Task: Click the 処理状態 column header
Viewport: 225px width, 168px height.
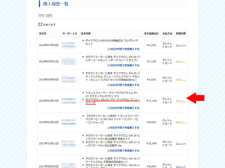Action: (x=181, y=33)
